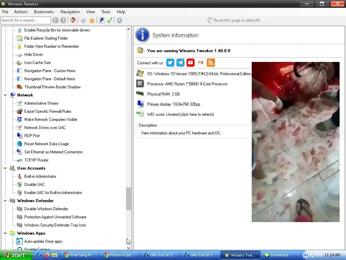
Task: Open the folder quick launch taskbar icon
Action: (x=54, y=255)
